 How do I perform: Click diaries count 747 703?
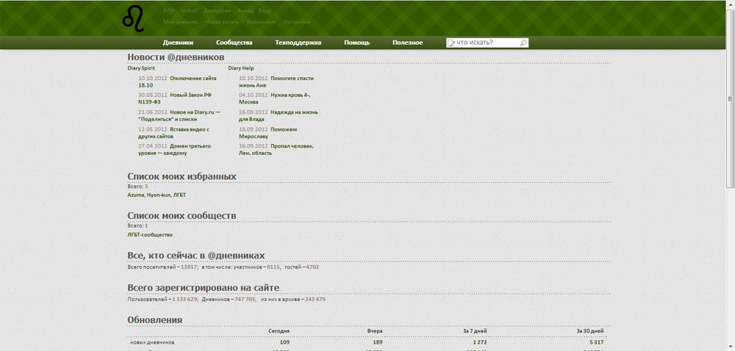coord(245,299)
